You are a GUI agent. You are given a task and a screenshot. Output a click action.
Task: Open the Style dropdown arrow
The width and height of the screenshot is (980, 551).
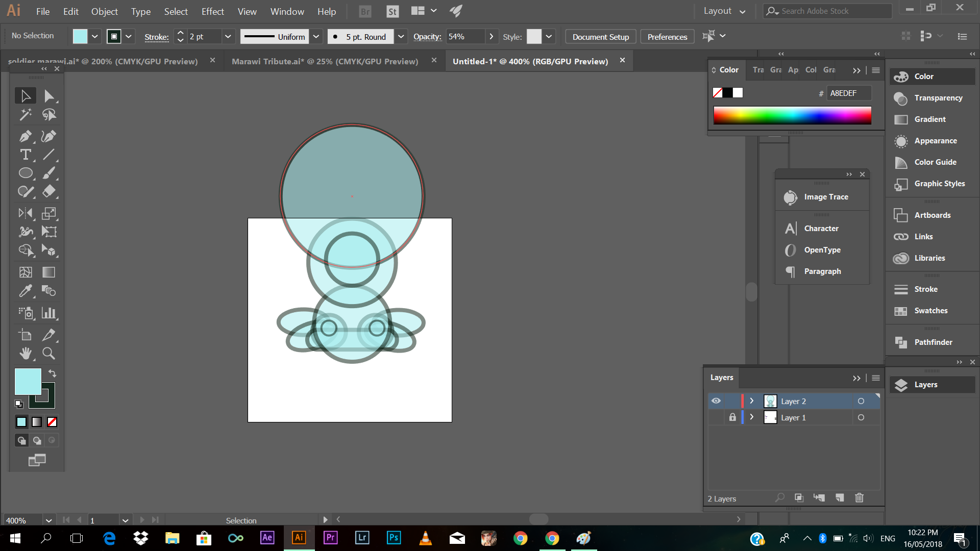[549, 37]
